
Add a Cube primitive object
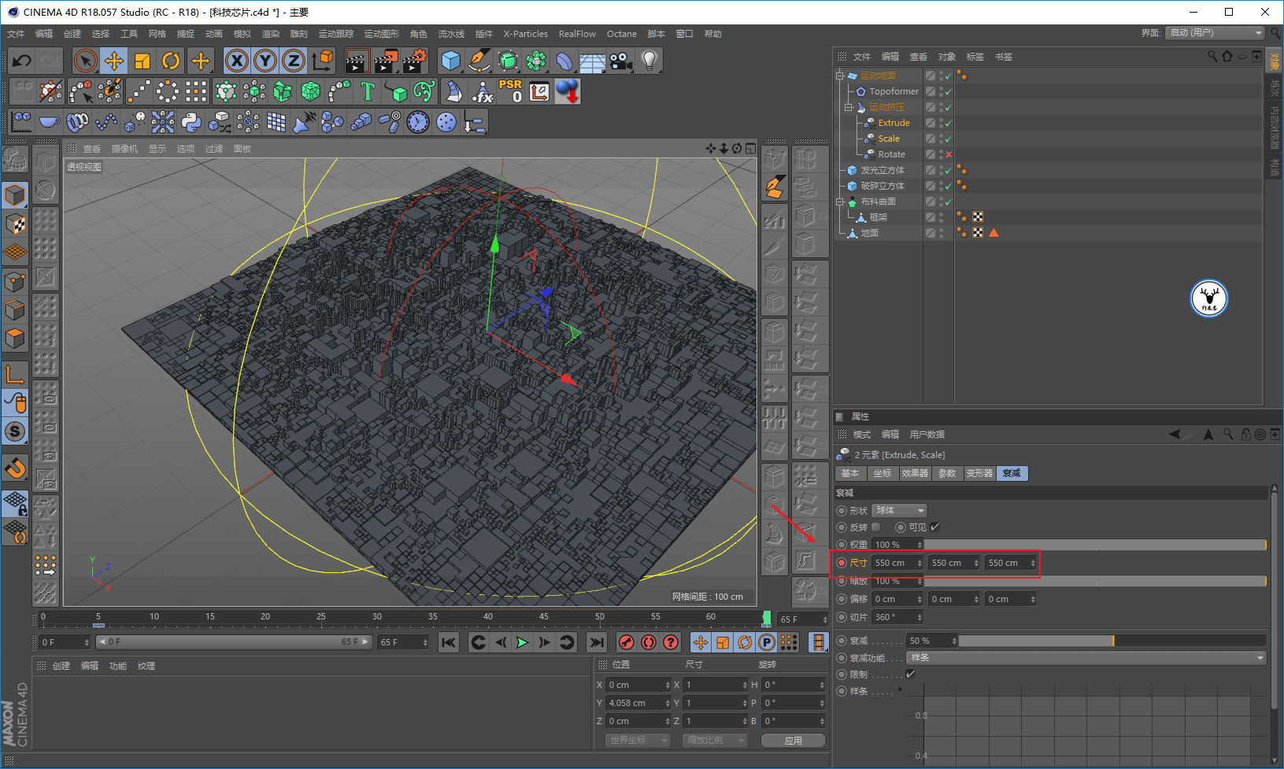click(451, 61)
